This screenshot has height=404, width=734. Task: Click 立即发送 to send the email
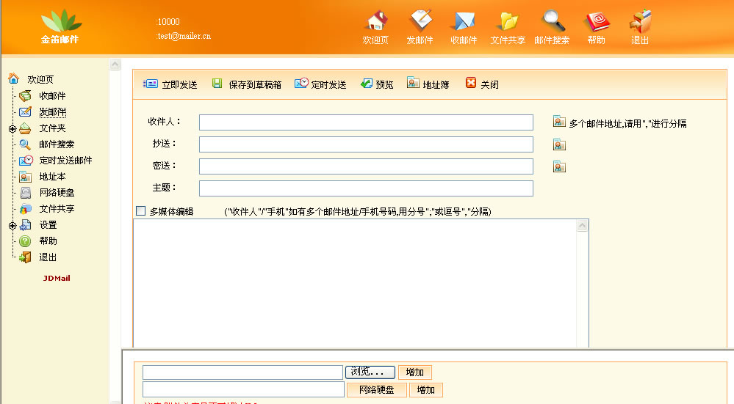pos(170,84)
